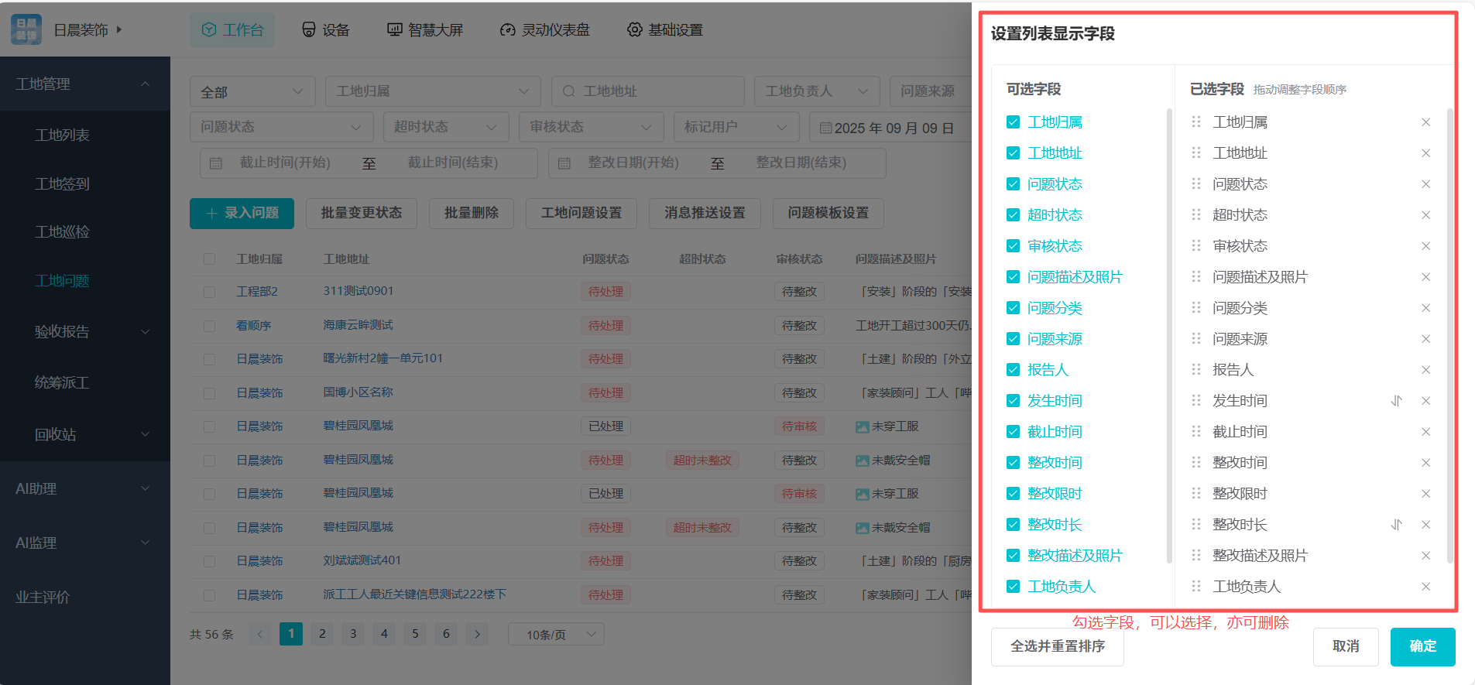Uncheck the 工地地址 optional field checkbox

coord(1013,153)
